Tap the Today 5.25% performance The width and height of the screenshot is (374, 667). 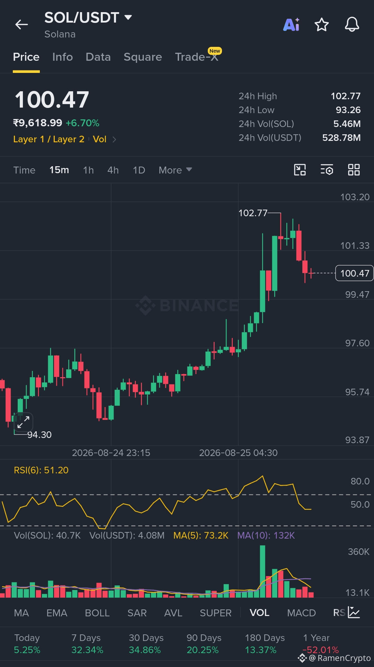pos(27,644)
